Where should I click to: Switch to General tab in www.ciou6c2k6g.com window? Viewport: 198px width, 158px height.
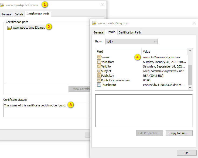point(98,32)
